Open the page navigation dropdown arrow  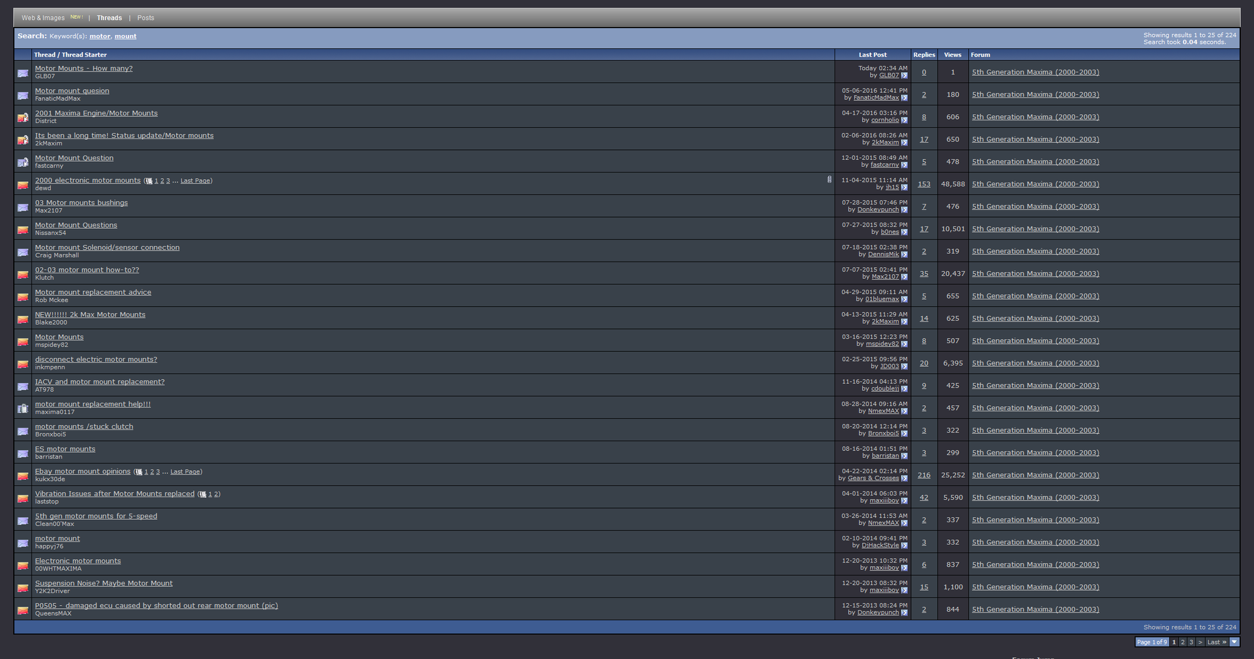pos(1234,641)
